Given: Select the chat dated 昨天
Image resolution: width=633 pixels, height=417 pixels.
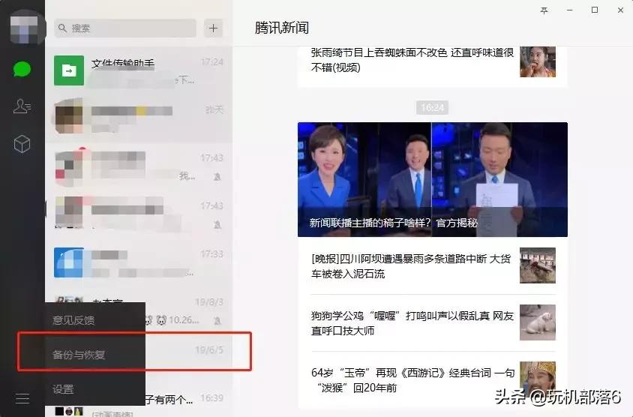Looking at the screenshot, I should click(139, 118).
